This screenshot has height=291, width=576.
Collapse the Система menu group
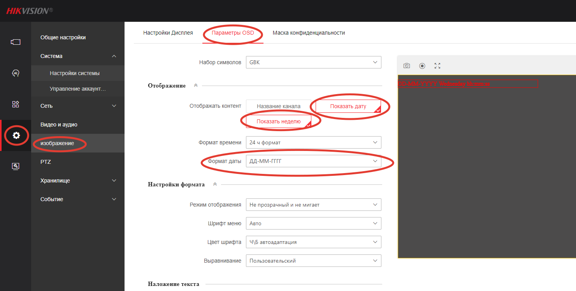(78, 56)
